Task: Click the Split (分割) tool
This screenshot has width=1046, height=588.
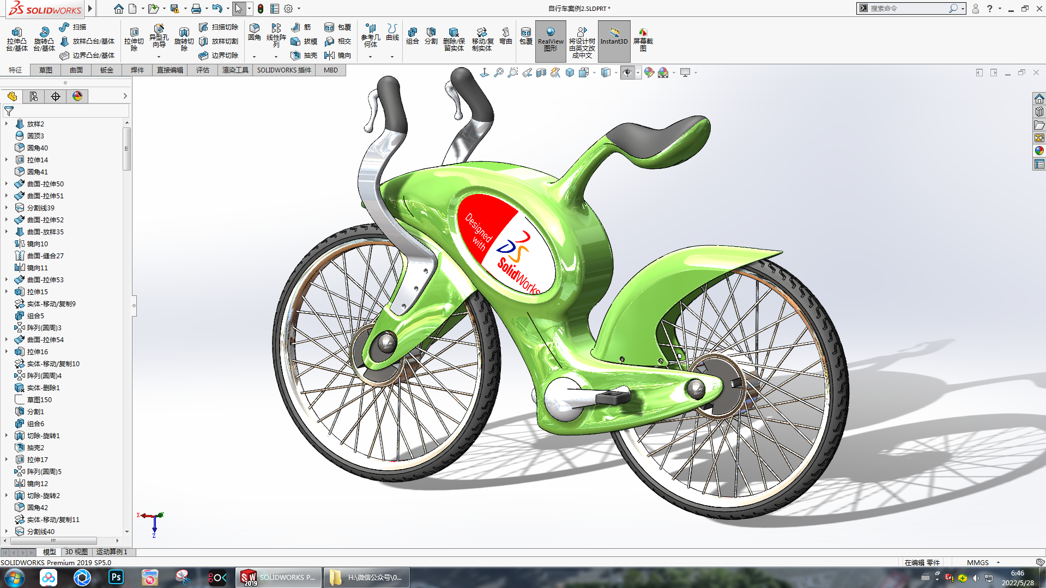Action: [x=431, y=35]
